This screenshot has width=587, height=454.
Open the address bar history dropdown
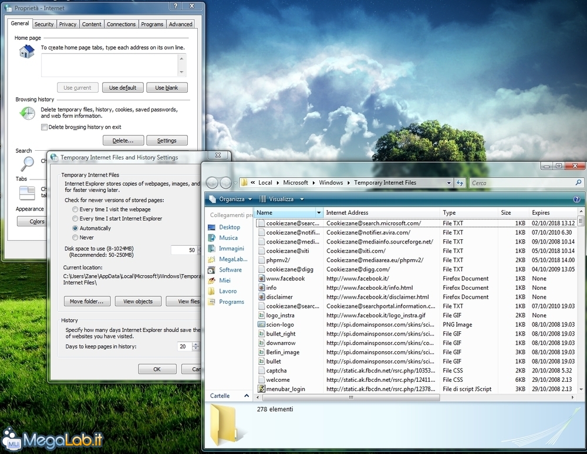[x=448, y=183]
